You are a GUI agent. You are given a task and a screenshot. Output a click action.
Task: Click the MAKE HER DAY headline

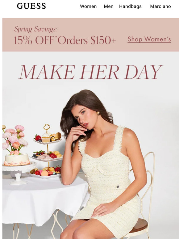tap(90, 72)
